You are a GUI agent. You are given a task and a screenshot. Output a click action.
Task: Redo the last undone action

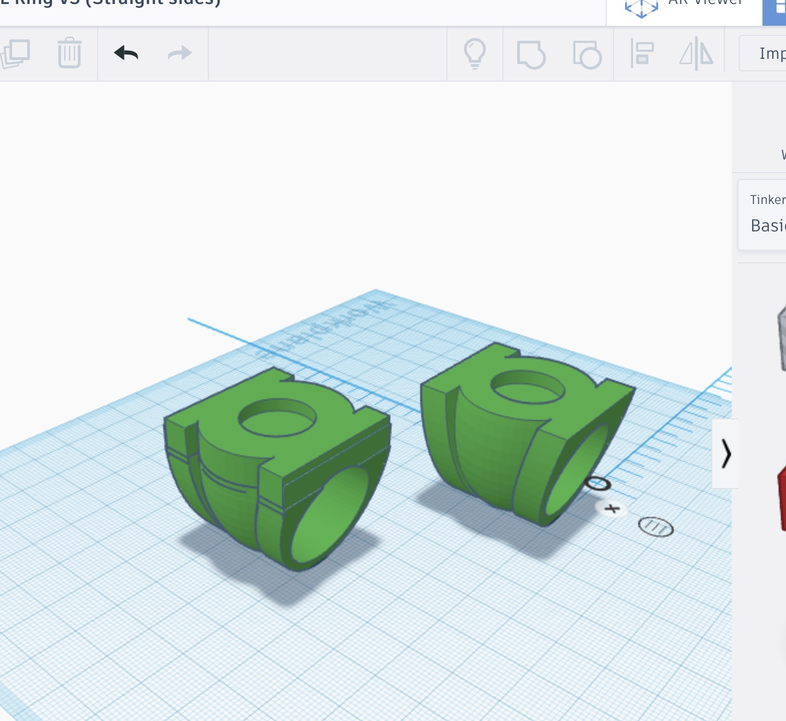click(x=180, y=53)
